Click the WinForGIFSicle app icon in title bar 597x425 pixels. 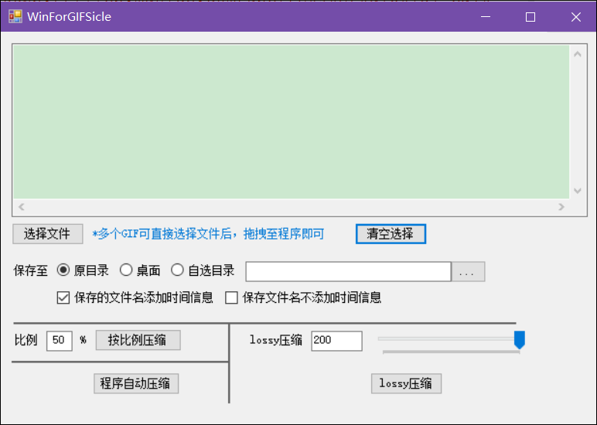point(15,17)
